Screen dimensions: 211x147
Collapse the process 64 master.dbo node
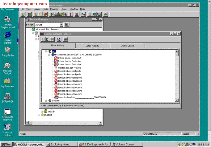coord(49,55)
